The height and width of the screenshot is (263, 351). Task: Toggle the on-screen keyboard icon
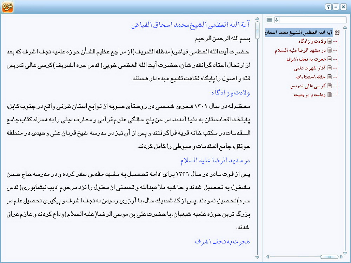(x=270, y=20)
